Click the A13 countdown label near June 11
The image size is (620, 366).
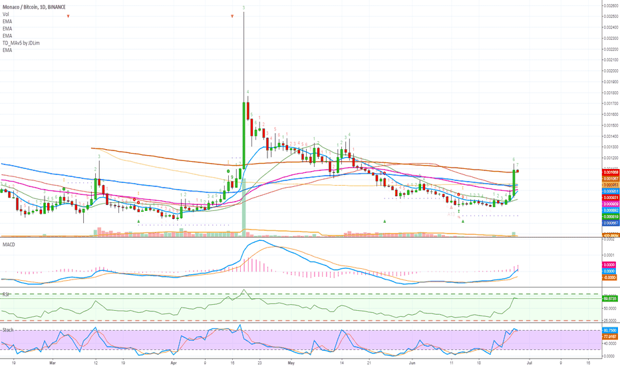pyautogui.click(x=451, y=214)
